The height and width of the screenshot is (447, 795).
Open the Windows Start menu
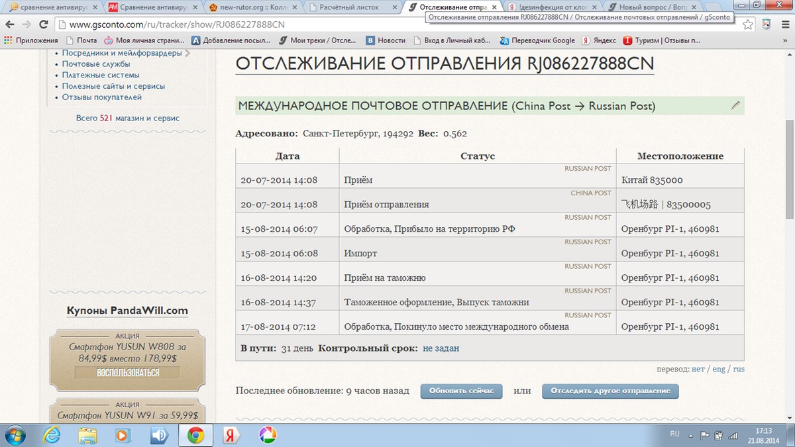coord(15,435)
